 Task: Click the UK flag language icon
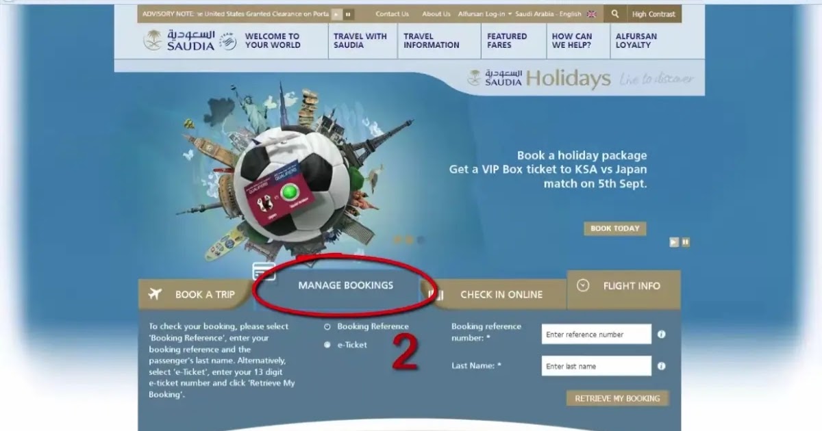point(591,14)
